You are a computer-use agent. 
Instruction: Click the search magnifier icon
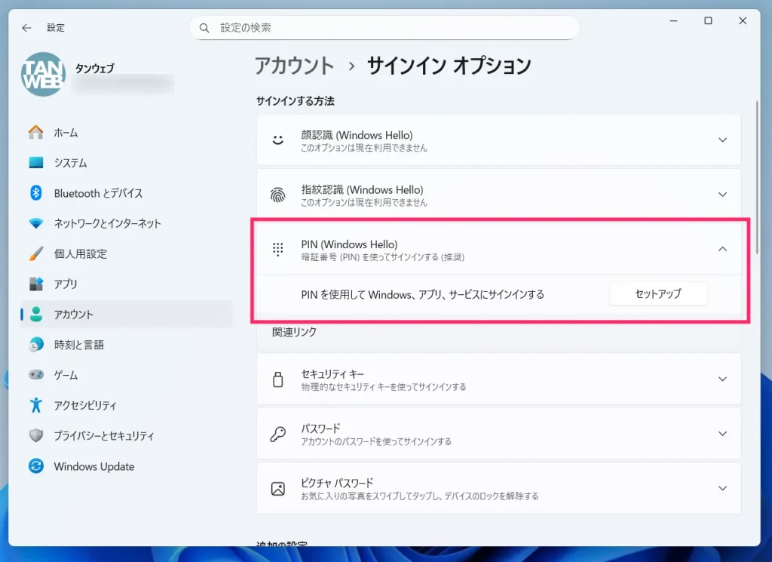point(204,28)
